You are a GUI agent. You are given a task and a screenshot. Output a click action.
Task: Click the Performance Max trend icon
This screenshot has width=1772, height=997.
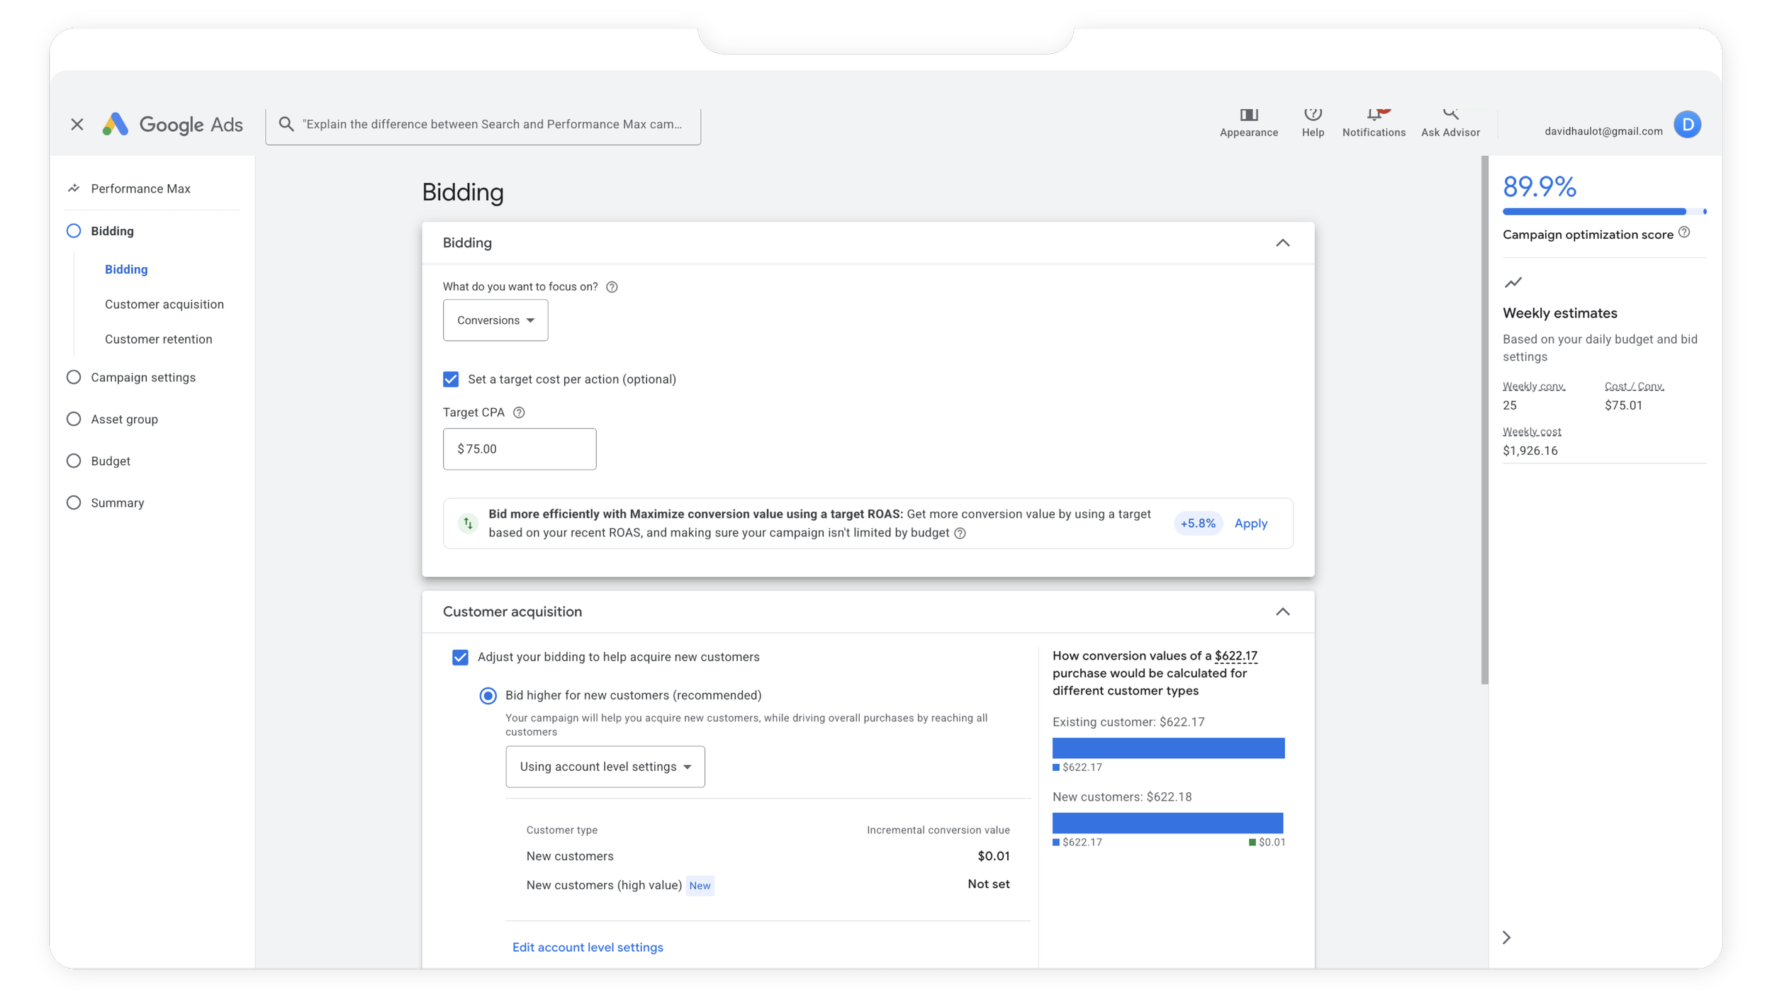pyautogui.click(x=74, y=188)
